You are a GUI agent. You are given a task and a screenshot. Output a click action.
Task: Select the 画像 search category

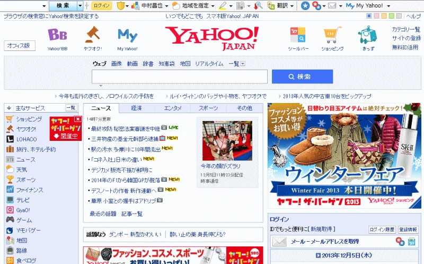coord(116,64)
